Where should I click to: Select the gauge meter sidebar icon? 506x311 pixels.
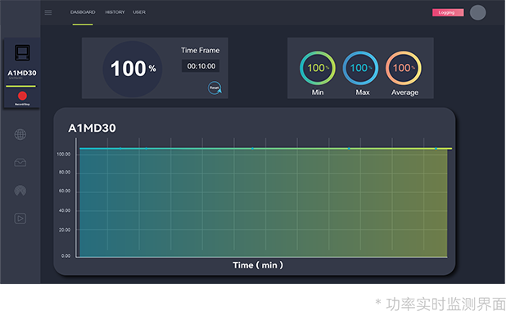(x=20, y=191)
